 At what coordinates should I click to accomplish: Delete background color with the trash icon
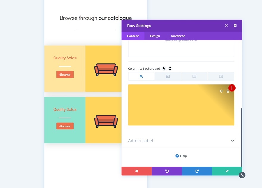point(227,91)
